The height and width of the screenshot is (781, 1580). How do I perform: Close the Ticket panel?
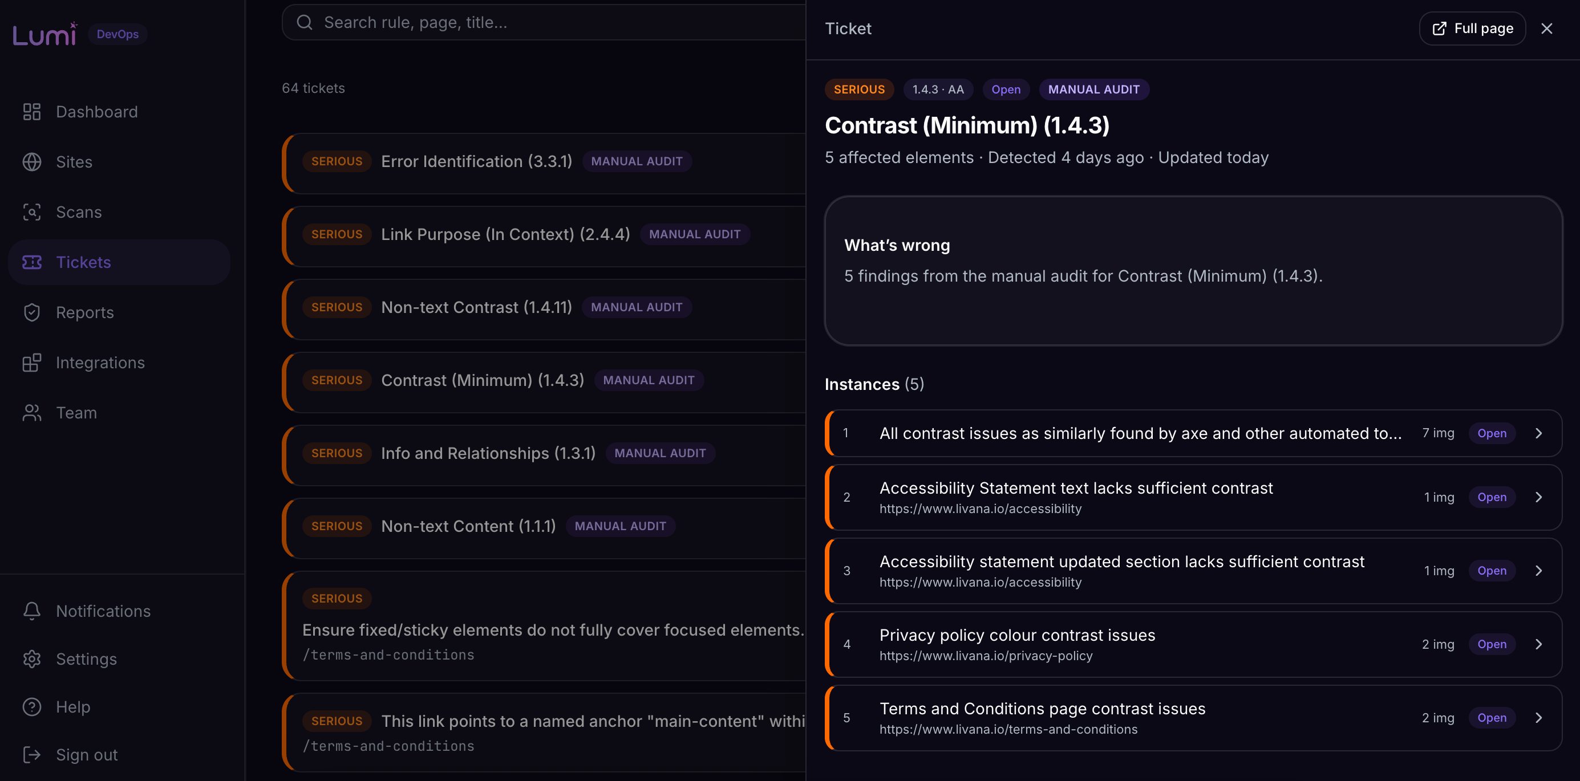[x=1547, y=29]
